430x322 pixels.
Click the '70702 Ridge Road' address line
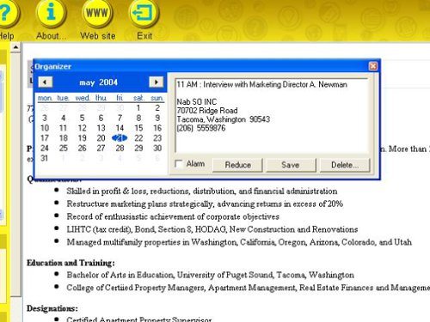click(x=207, y=111)
